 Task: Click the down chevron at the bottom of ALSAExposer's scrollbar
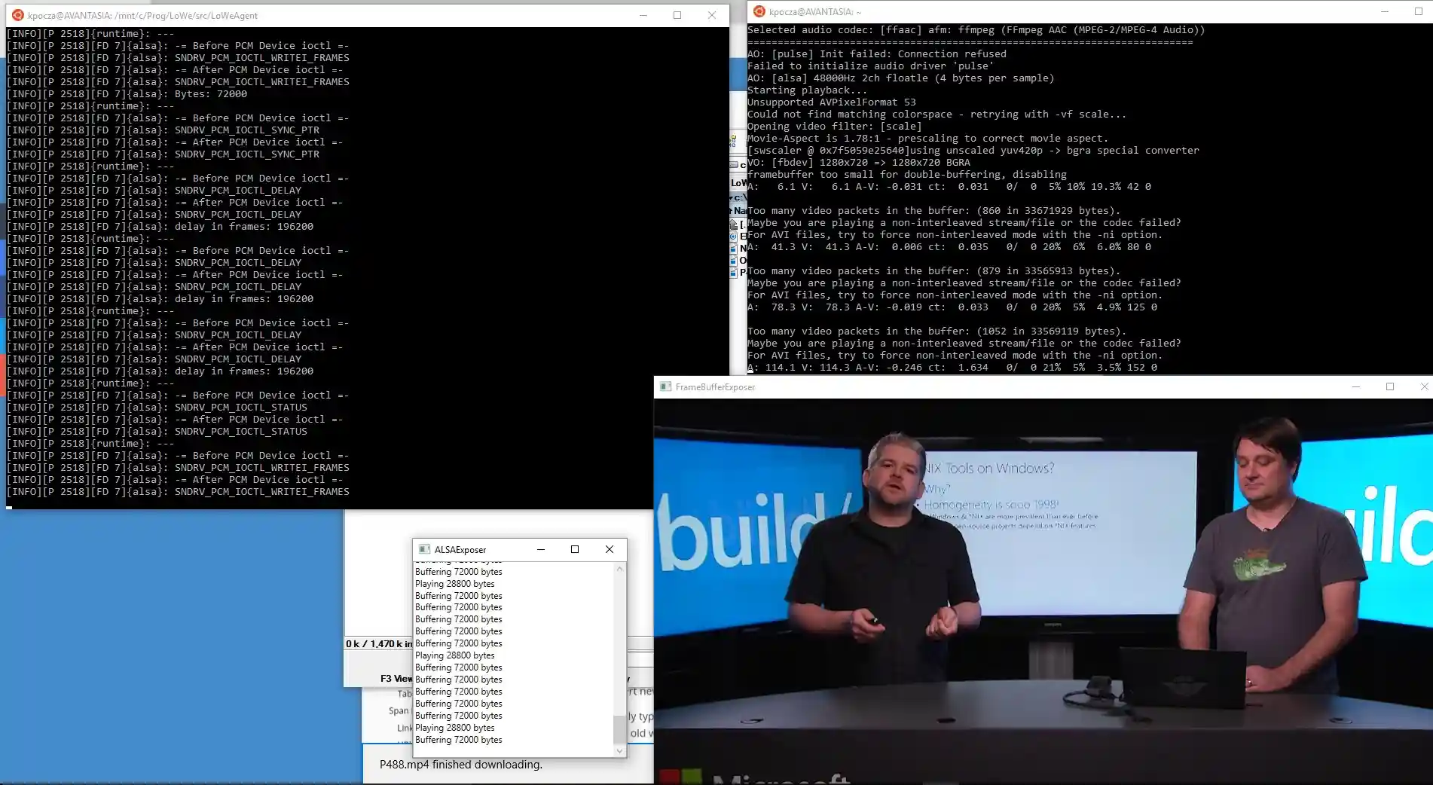point(619,750)
